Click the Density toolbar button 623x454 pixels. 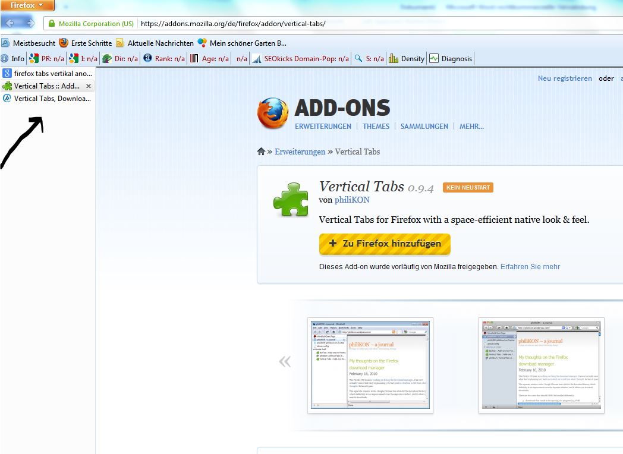coord(407,58)
